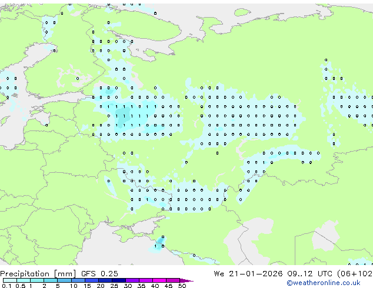The image size is (373, 288).
Task: Click the '09..12 UTC' time label
Action: click(x=309, y=273)
